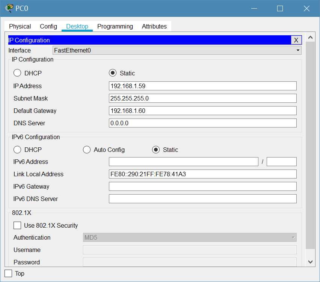Expand the FastEthernet0 interface dropdown
This screenshot has height=282, width=320.
tap(177, 50)
